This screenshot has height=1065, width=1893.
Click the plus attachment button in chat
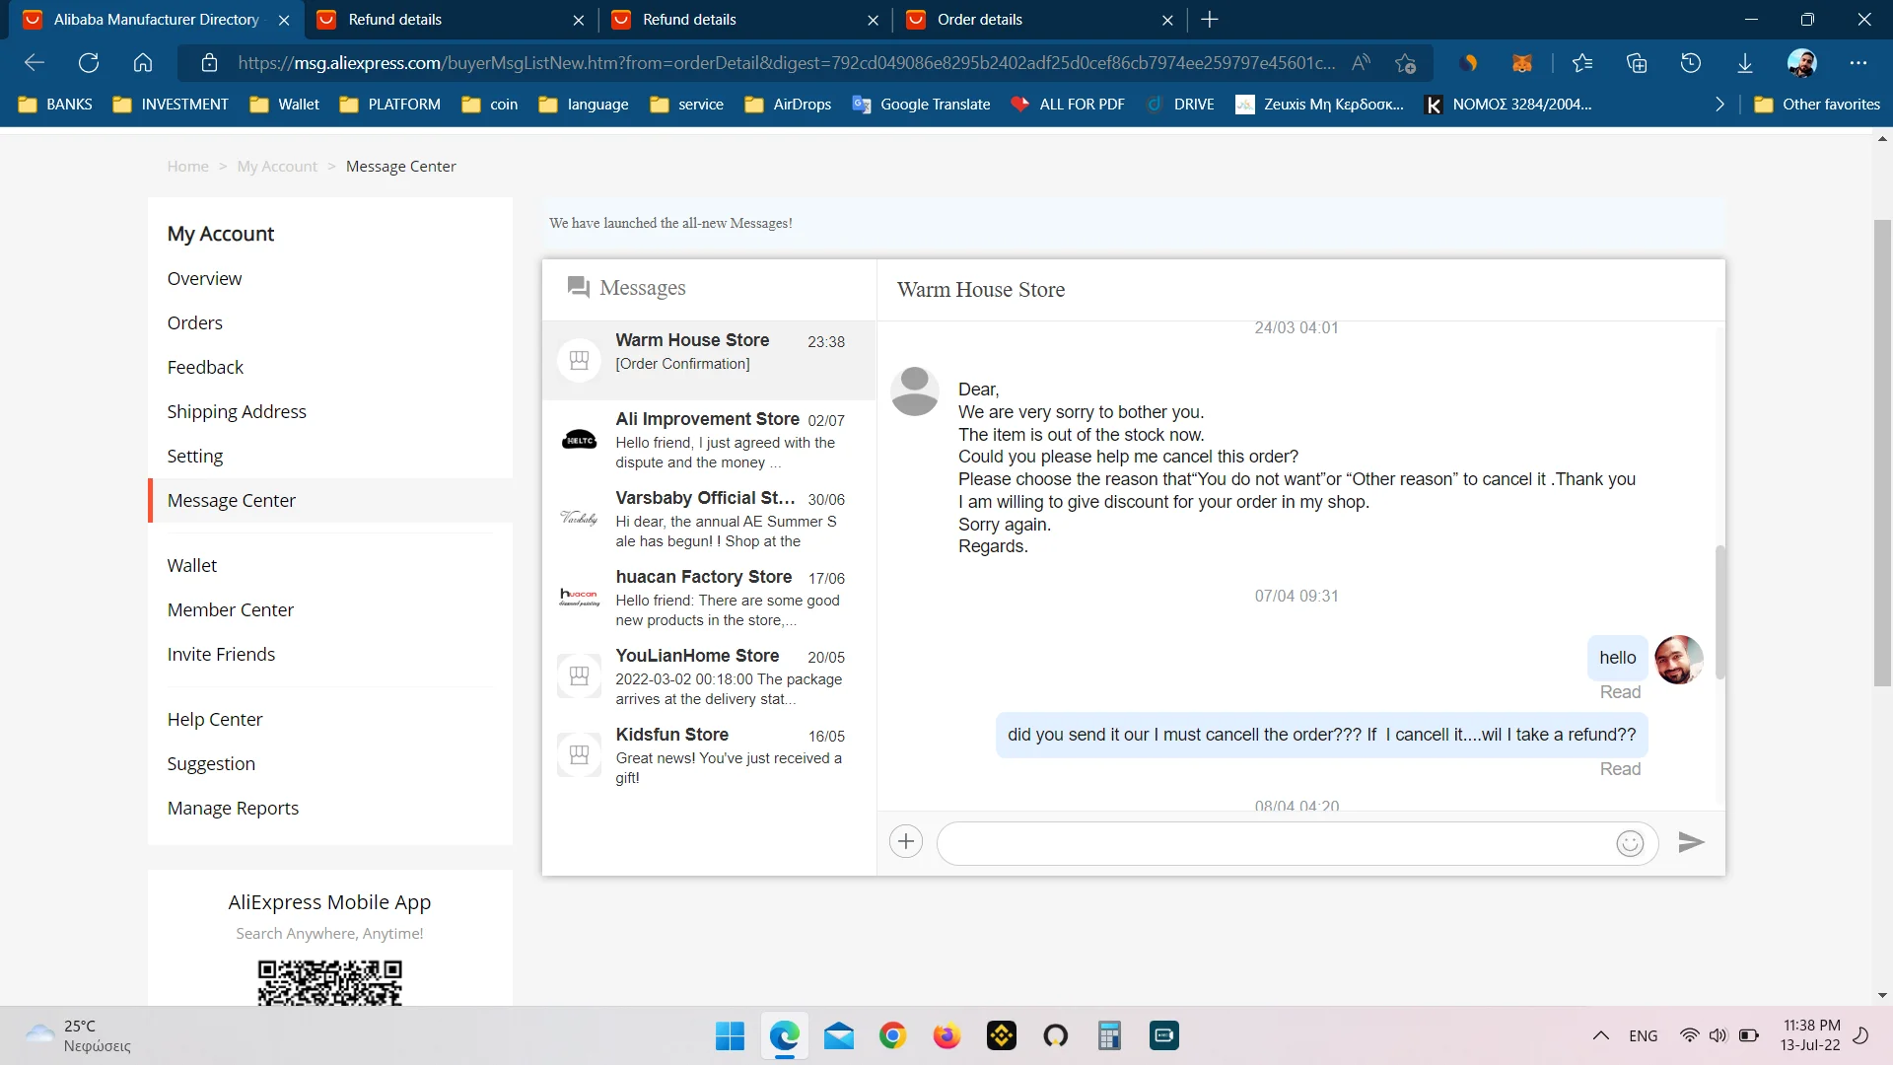[x=905, y=841]
